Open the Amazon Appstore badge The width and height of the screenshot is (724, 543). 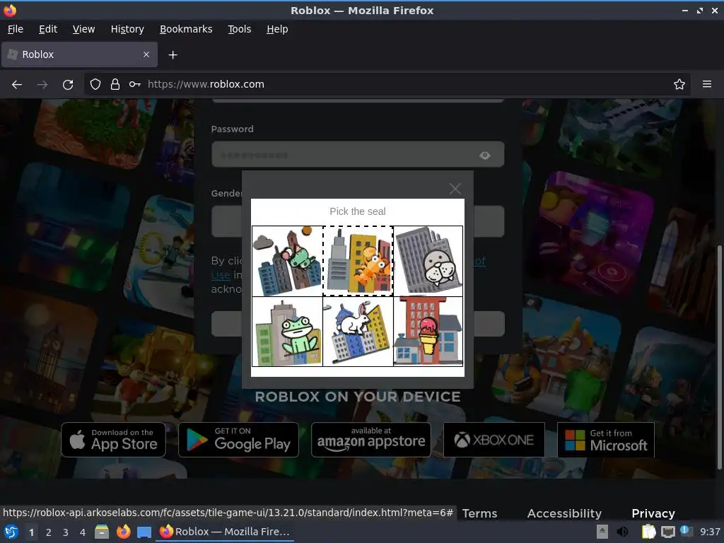pos(370,440)
